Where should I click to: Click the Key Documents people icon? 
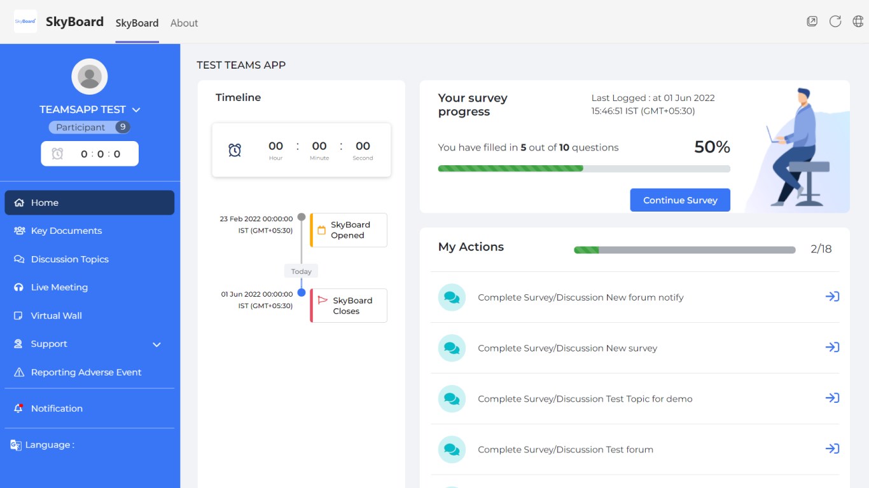click(x=19, y=231)
